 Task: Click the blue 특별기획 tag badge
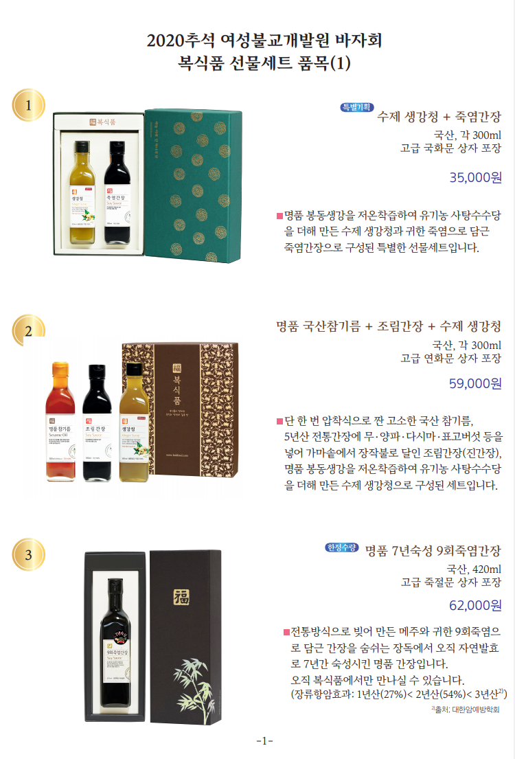tap(357, 107)
